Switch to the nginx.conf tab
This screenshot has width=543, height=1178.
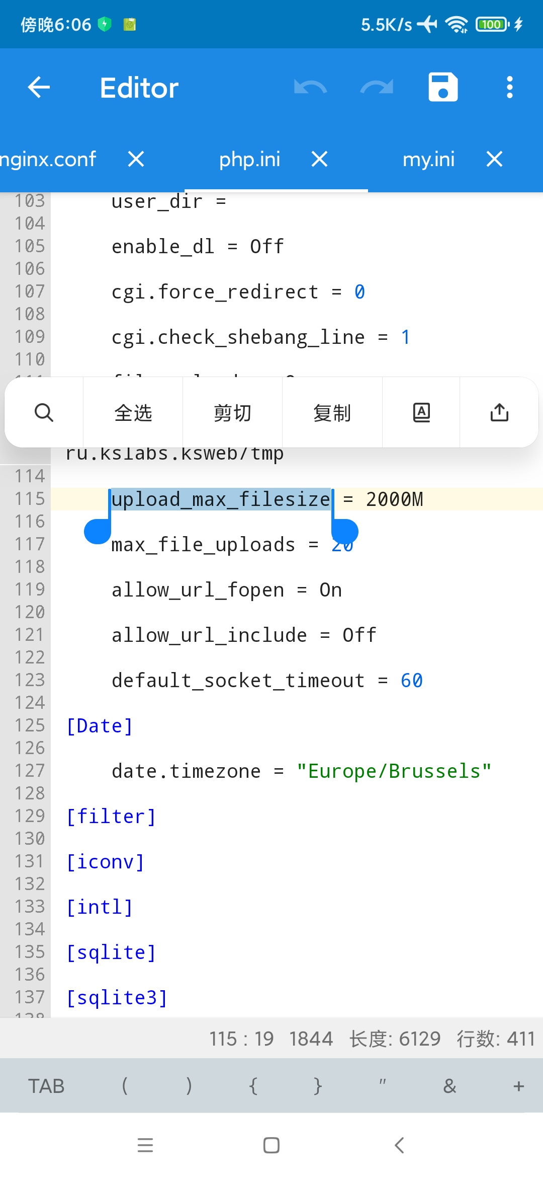(x=48, y=160)
